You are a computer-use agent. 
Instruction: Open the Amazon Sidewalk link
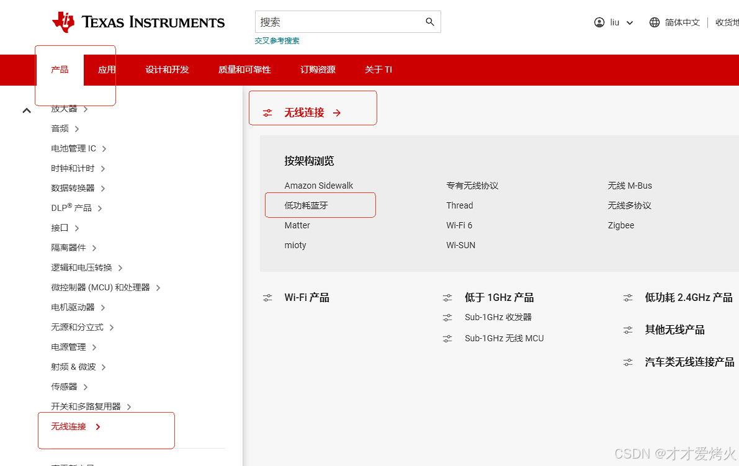[x=318, y=186]
